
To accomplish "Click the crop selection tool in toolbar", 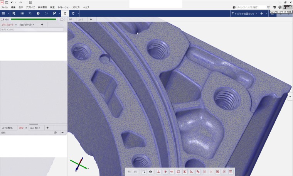I will click(x=30, y=14).
